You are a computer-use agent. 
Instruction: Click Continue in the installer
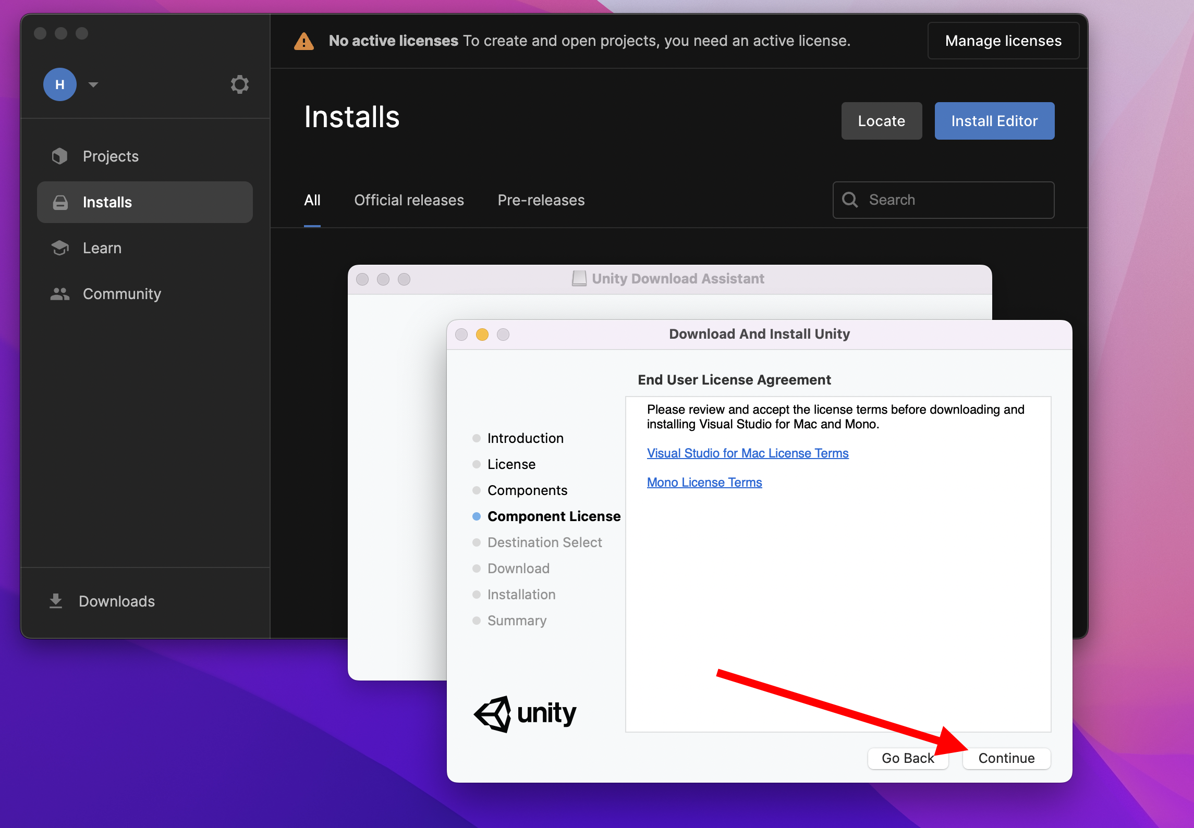(x=1006, y=758)
